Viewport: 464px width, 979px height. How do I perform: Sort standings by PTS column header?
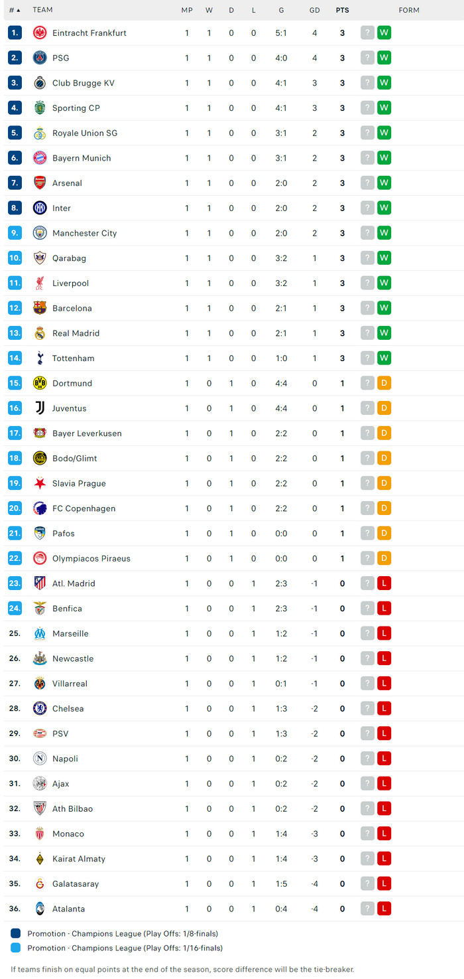[342, 10]
